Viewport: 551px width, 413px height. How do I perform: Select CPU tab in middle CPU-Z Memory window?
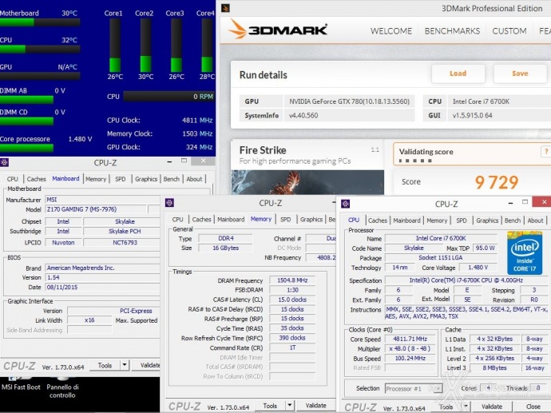[x=178, y=220]
